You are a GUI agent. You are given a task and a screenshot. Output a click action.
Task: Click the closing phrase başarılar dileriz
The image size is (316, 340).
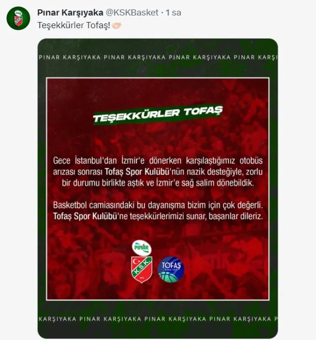pos(236,216)
